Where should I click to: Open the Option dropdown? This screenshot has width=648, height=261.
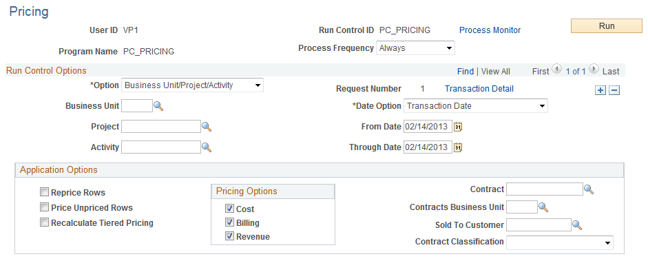click(193, 85)
